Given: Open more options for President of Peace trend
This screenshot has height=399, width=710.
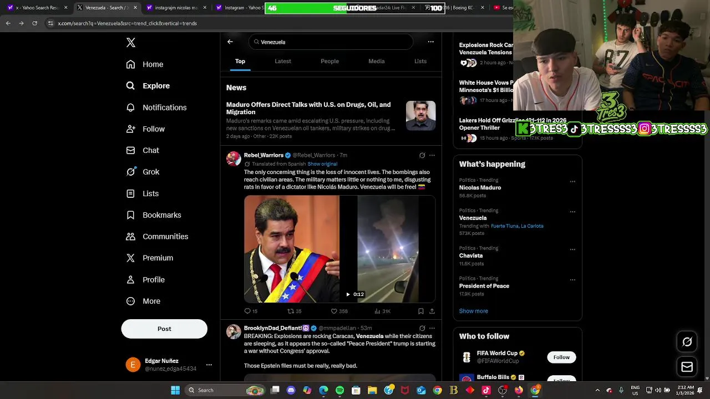Looking at the screenshot, I should 572,280.
